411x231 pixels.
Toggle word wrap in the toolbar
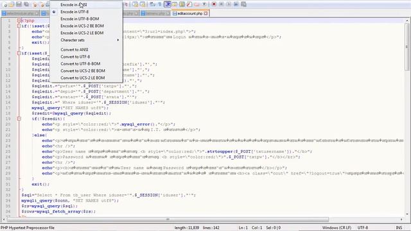[x=152, y=4]
